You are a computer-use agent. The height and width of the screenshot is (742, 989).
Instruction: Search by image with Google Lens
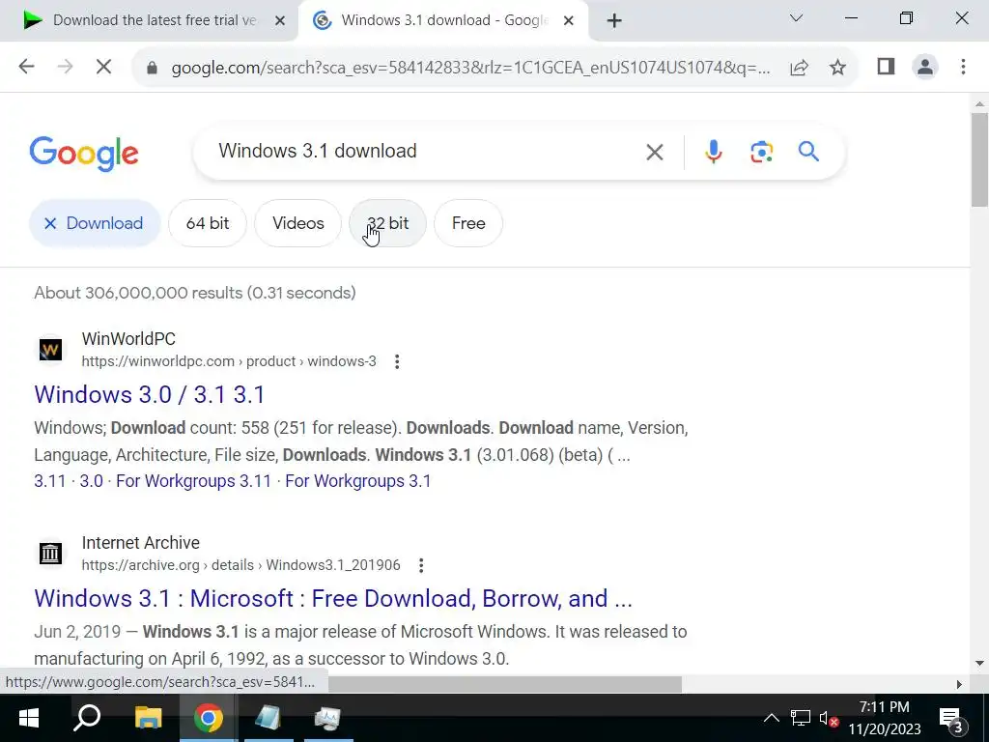coord(761,152)
